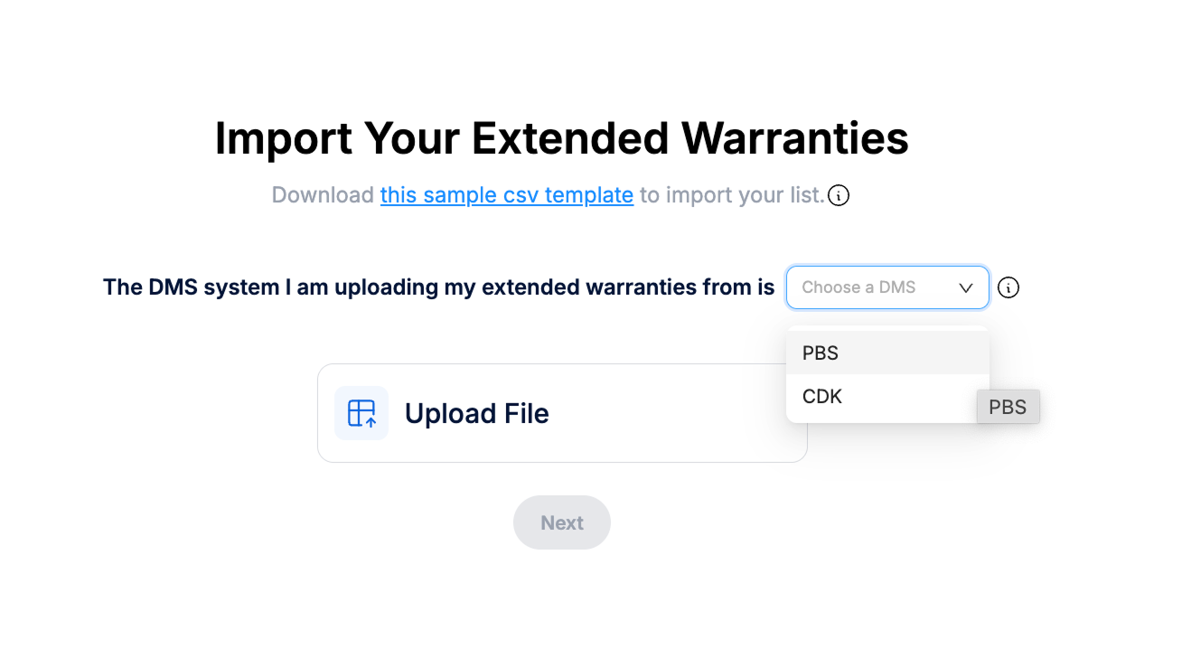The image size is (1191, 649).
Task: Click the Upload File label text
Action: tap(476, 413)
